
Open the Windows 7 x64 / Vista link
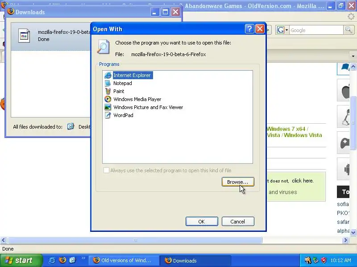pos(294,132)
